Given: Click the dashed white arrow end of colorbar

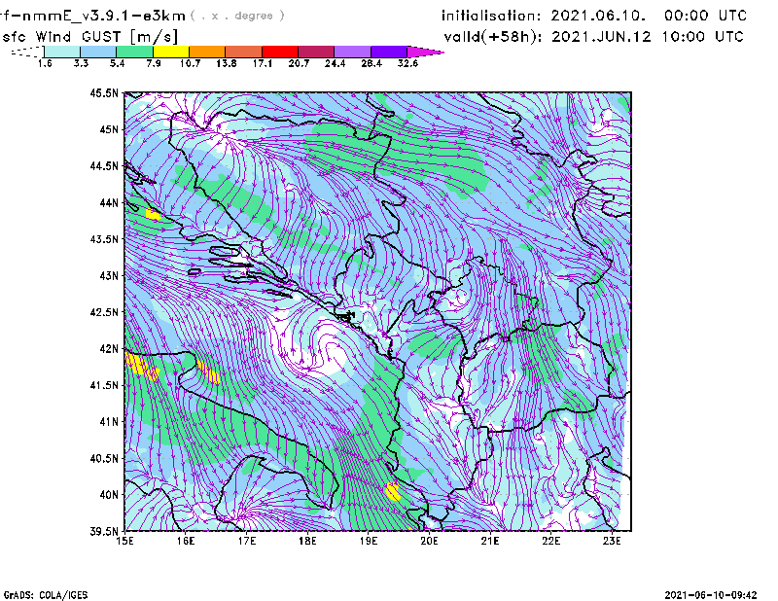Looking at the screenshot, I should point(27,52).
